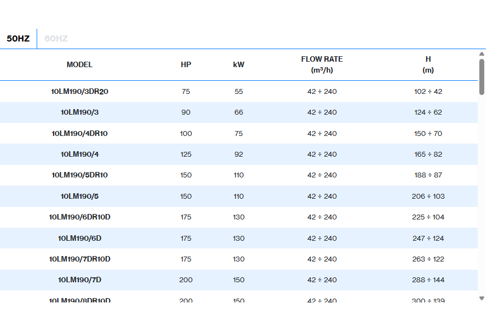Switch to the 60HZ tab
487x309 pixels.
tap(56, 39)
